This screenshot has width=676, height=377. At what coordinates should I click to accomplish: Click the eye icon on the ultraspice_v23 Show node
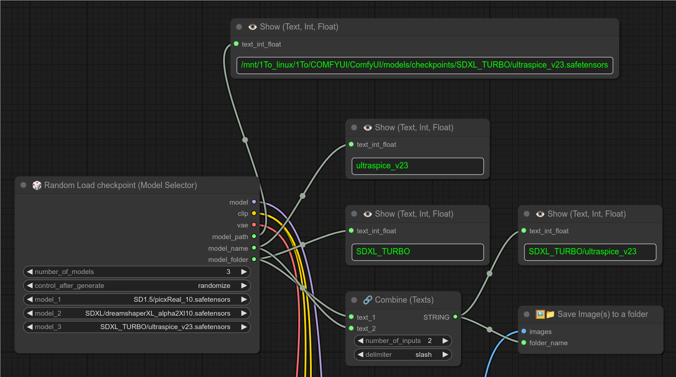pos(367,128)
